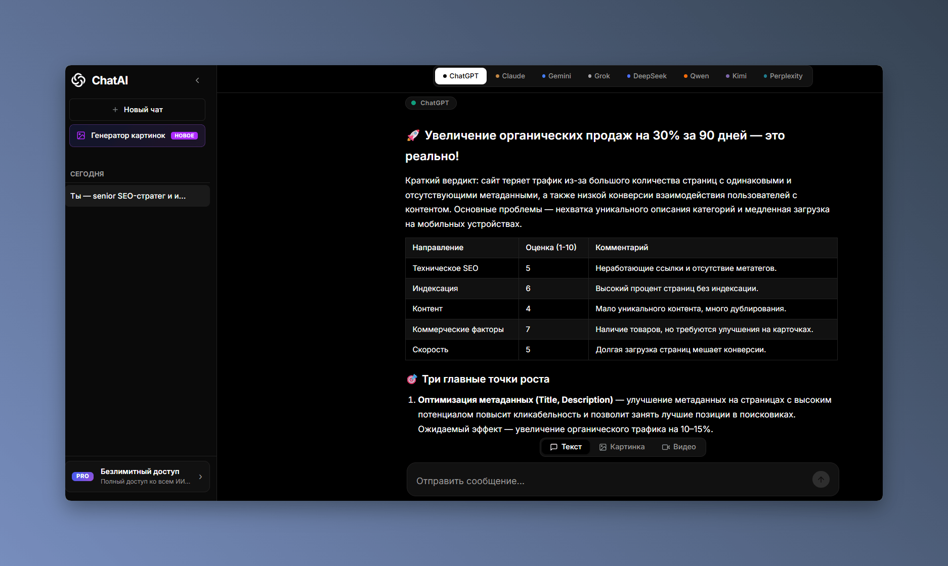The image size is (948, 566).
Task: Switch to the ChatGPT model tab
Action: 461,76
